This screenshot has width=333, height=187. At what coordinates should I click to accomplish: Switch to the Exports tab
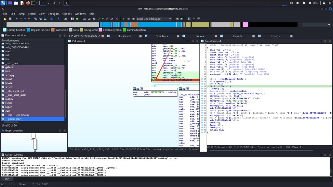click(275, 36)
